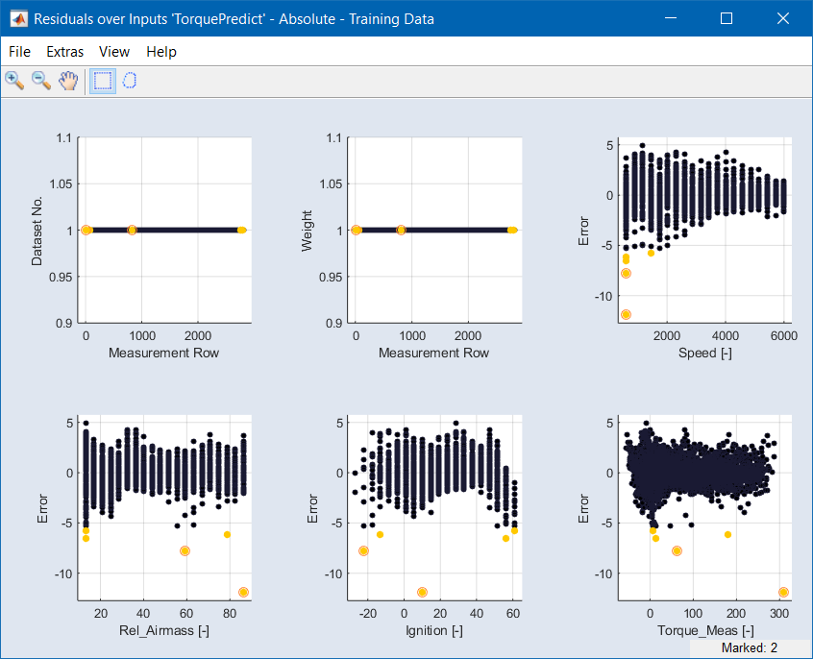Toggle the rectangle selection tool
The width and height of the screenshot is (813, 659).
102,81
